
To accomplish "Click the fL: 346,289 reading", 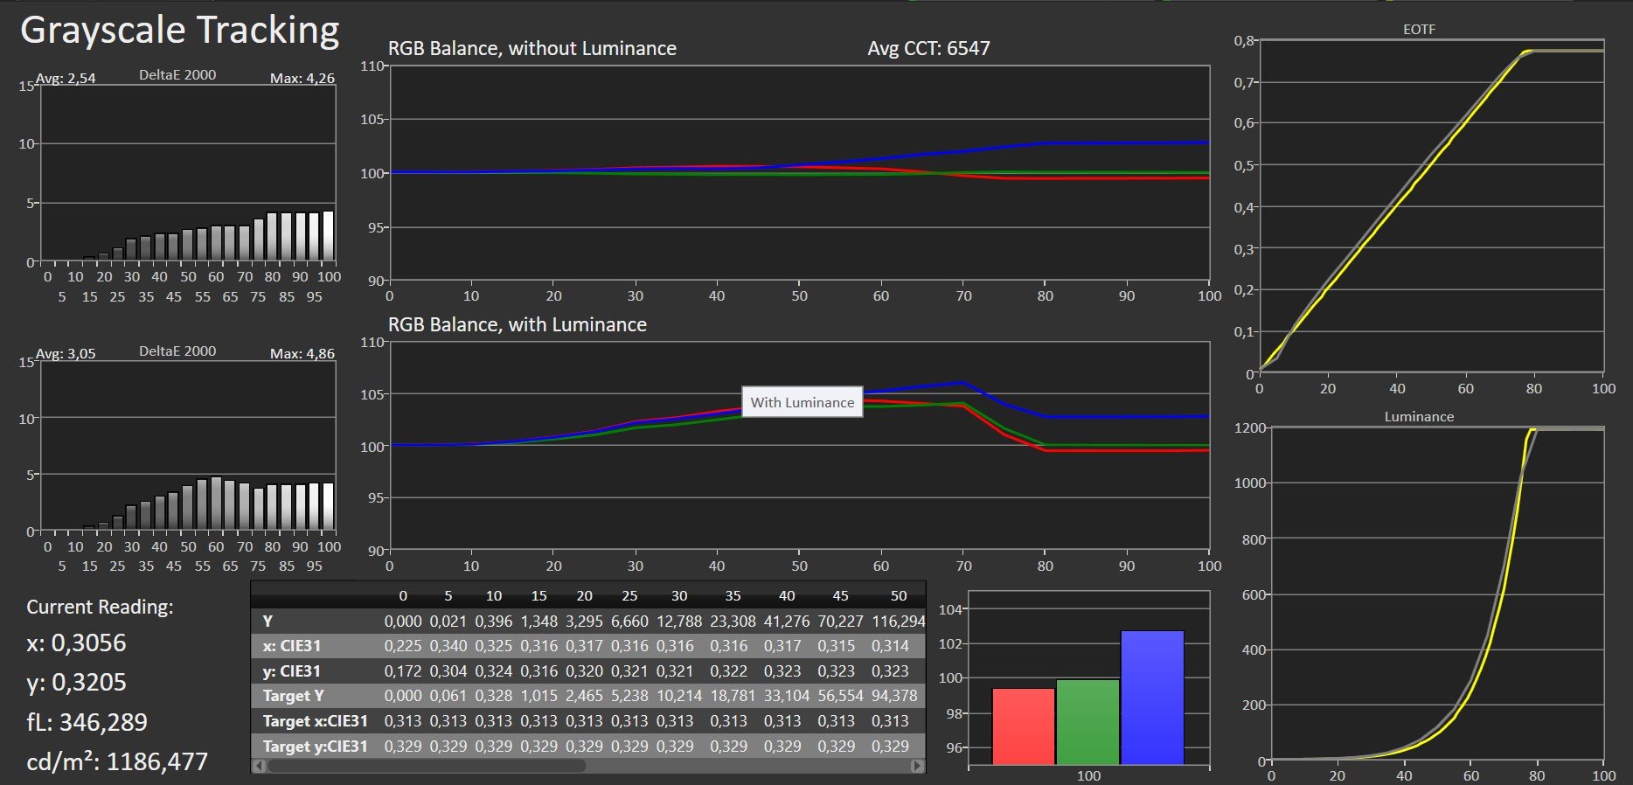I will [x=87, y=722].
